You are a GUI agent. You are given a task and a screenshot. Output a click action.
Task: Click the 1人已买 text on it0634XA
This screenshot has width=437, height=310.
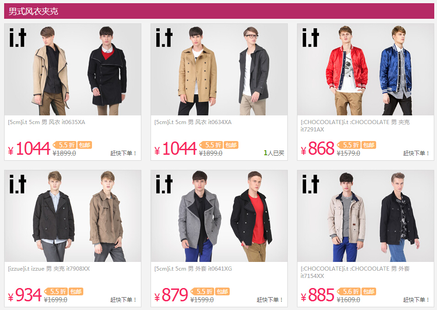tap(274, 153)
